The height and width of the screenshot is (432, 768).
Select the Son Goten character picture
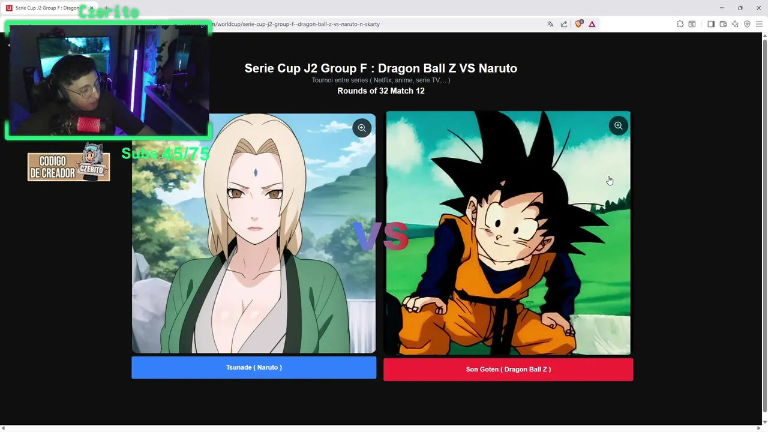pyautogui.click(x=508, y=233)
